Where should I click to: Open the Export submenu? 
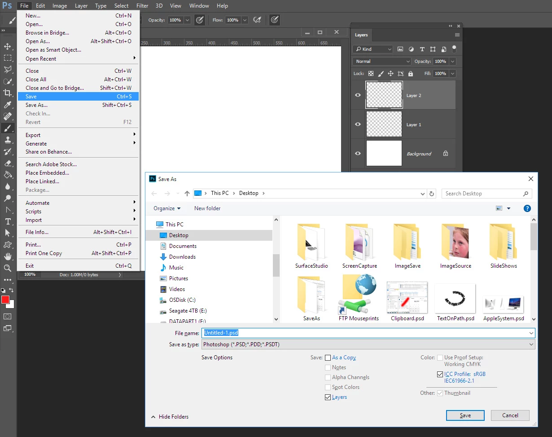tap(79, 135)
